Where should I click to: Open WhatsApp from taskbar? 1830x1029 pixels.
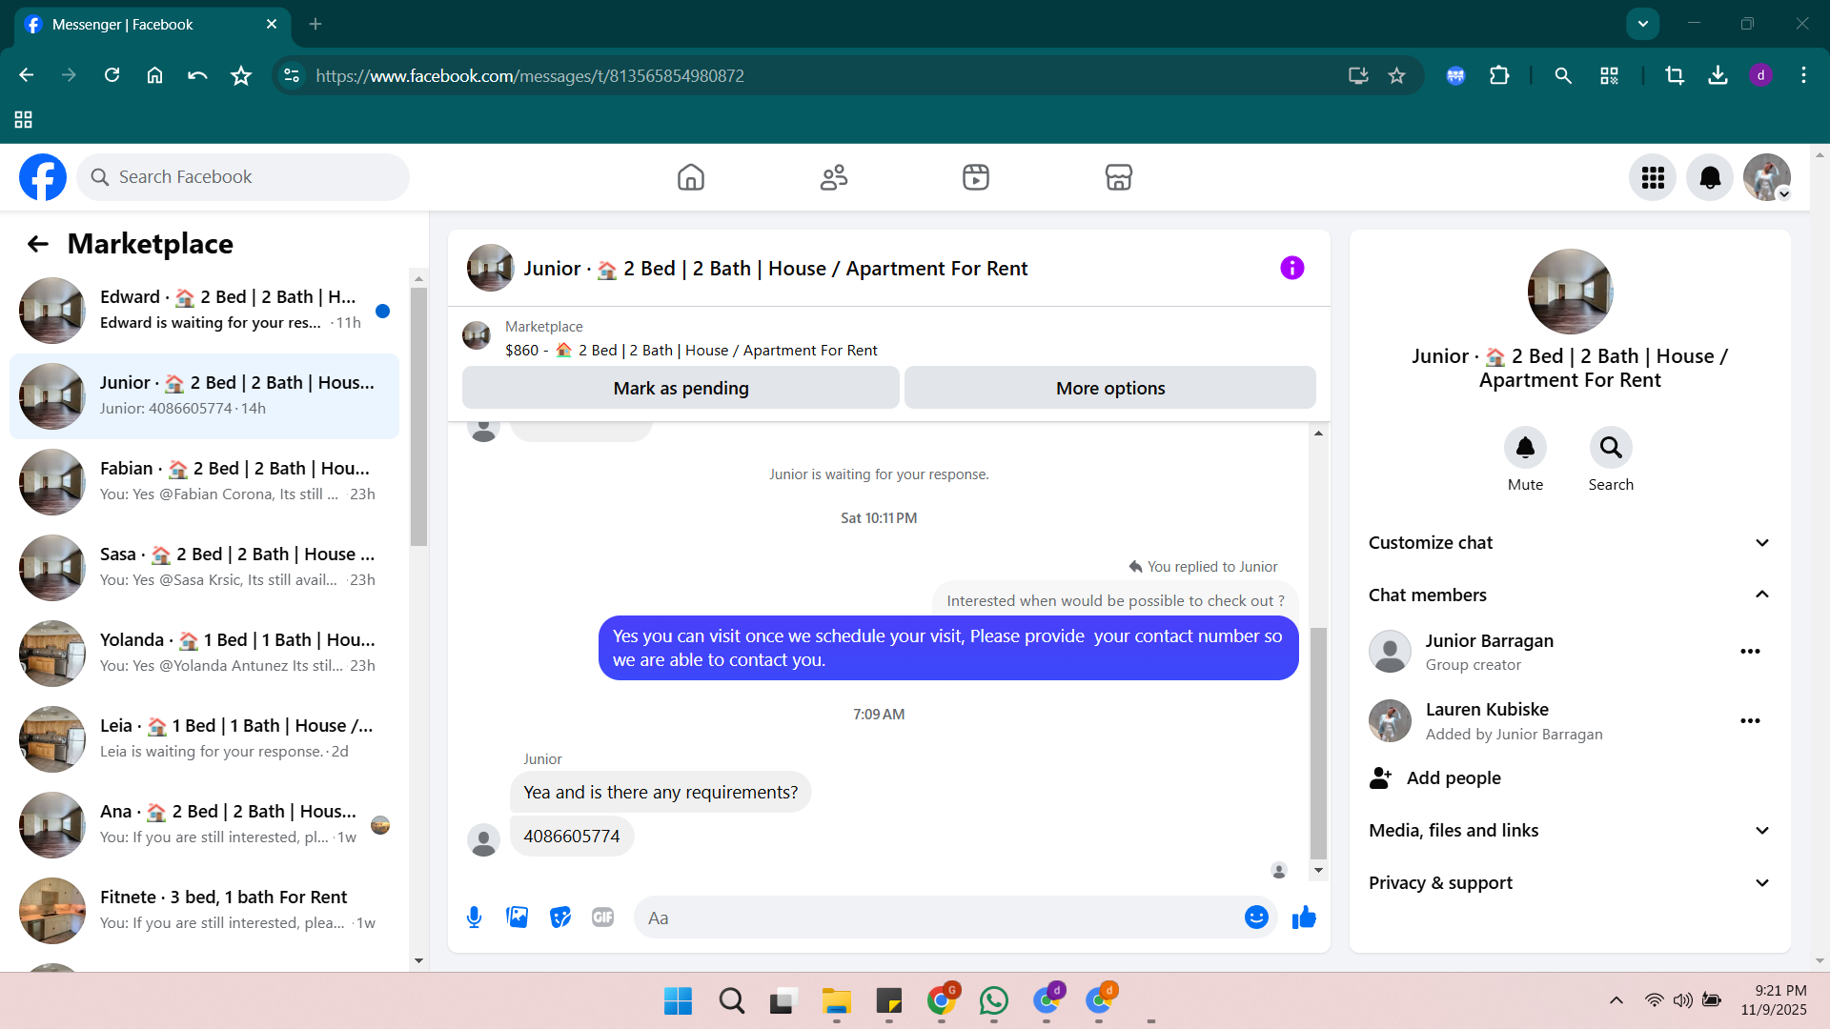pos(993,1000)
